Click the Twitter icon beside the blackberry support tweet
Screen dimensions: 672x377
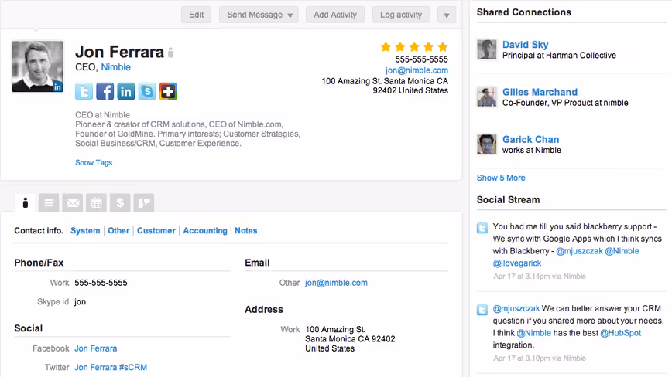coord(482,228)
